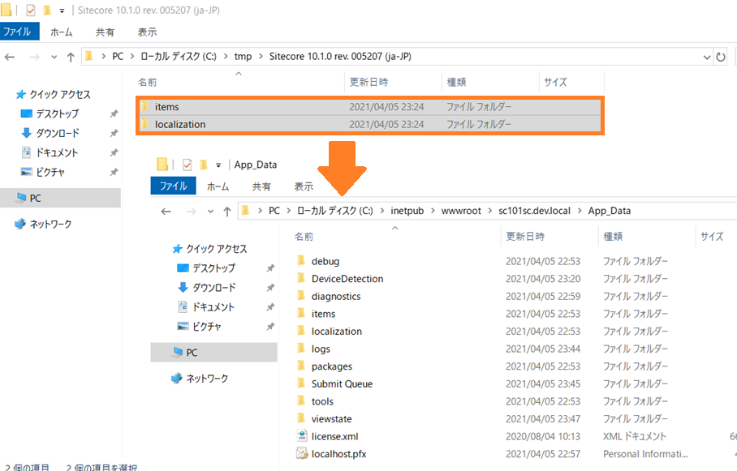Image resolution: width=737 pixels, height=471 pixels.
Task: Select the DeviceDetection folder
Action: 347,279
